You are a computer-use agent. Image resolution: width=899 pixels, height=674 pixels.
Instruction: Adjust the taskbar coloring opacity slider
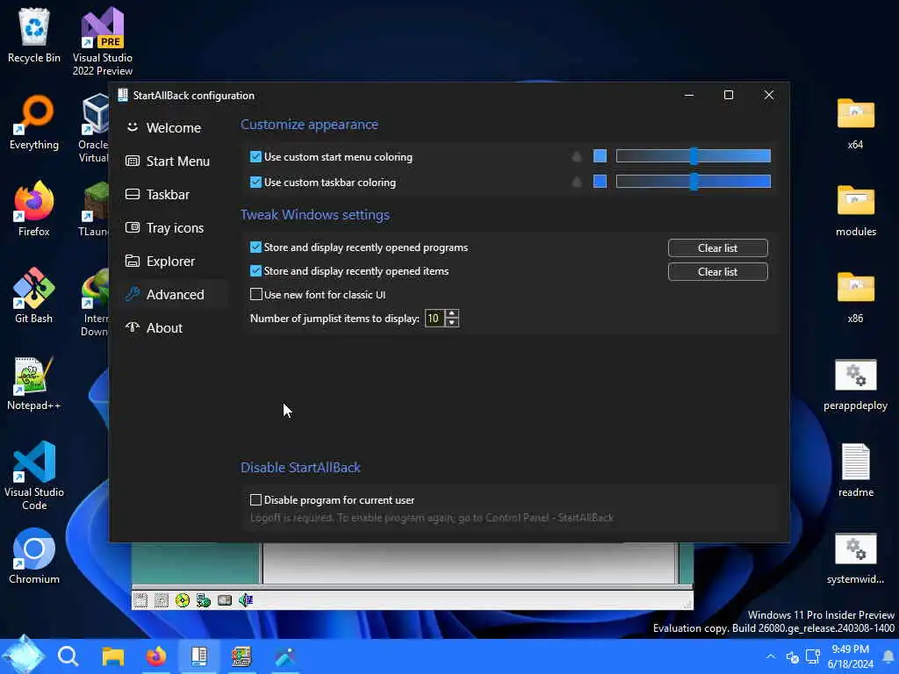coord(694,182)
